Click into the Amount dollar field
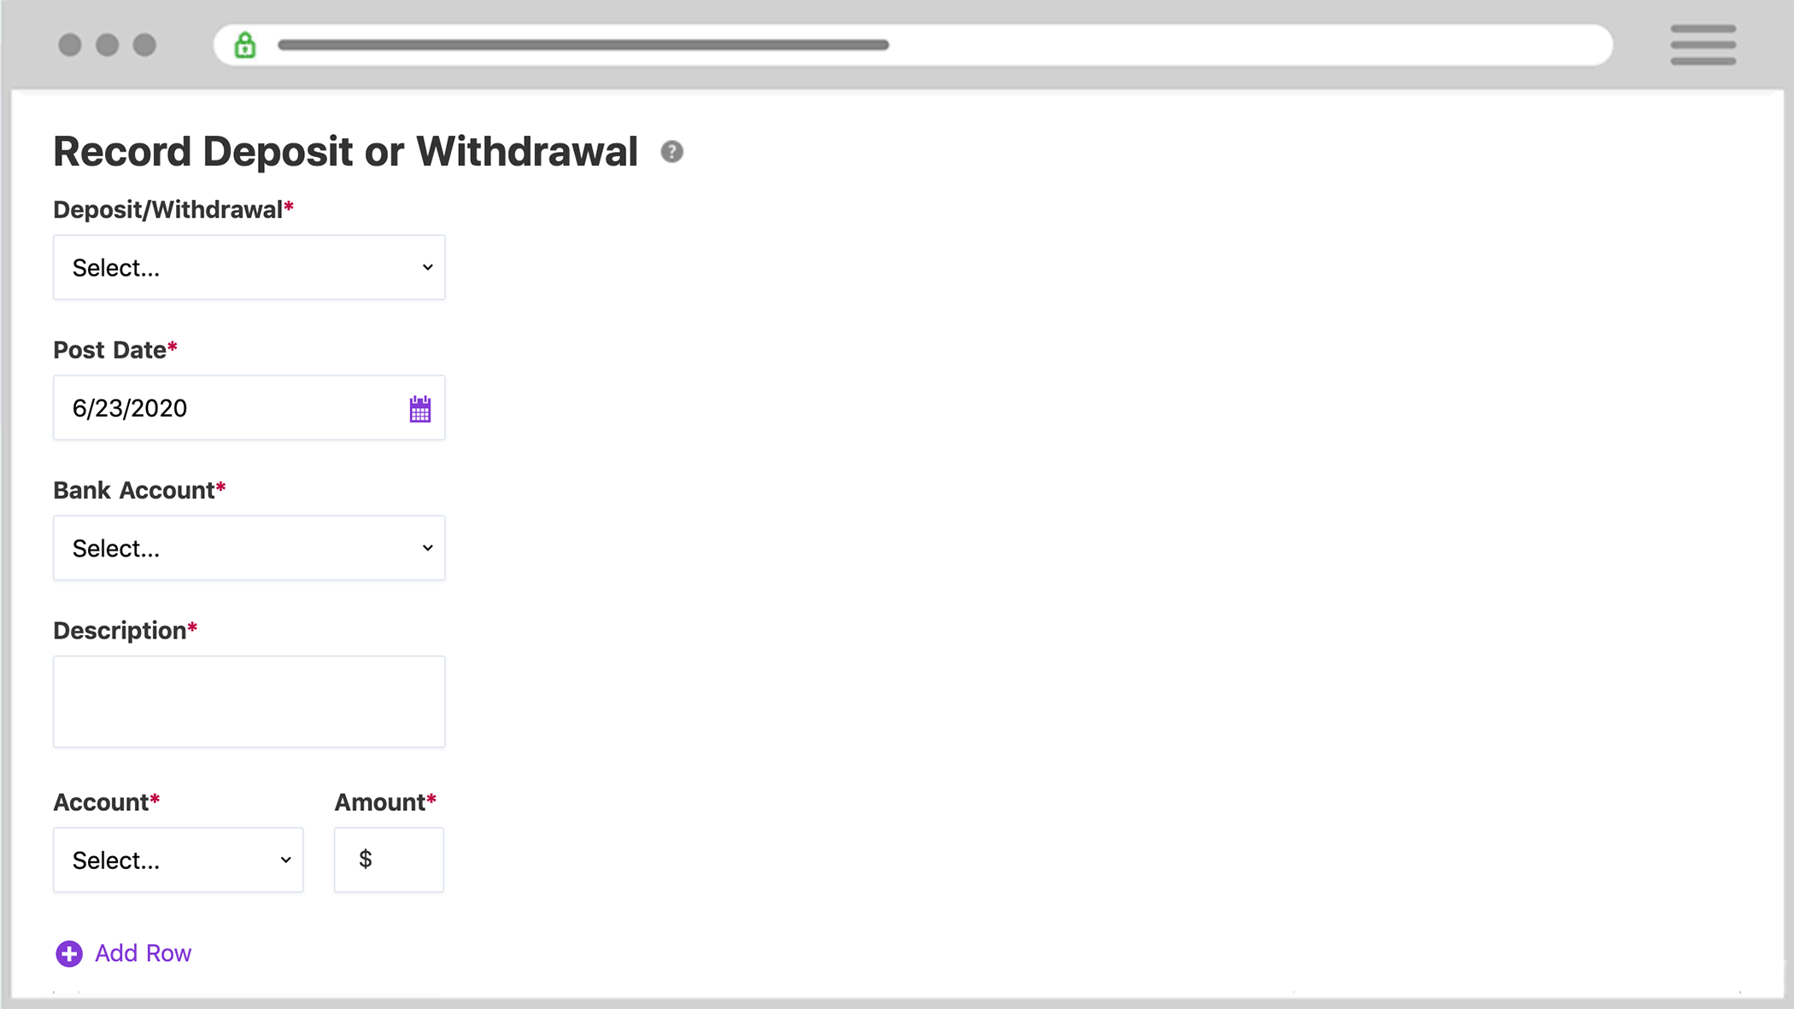 (x=389, y=860)
